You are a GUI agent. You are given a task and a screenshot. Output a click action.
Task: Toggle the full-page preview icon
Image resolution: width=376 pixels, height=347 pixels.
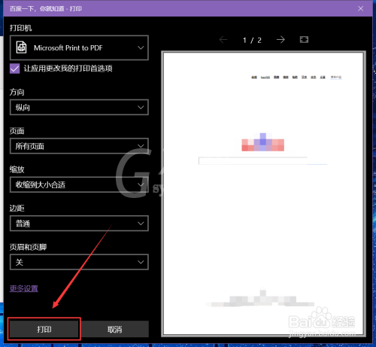pos(304,40)
